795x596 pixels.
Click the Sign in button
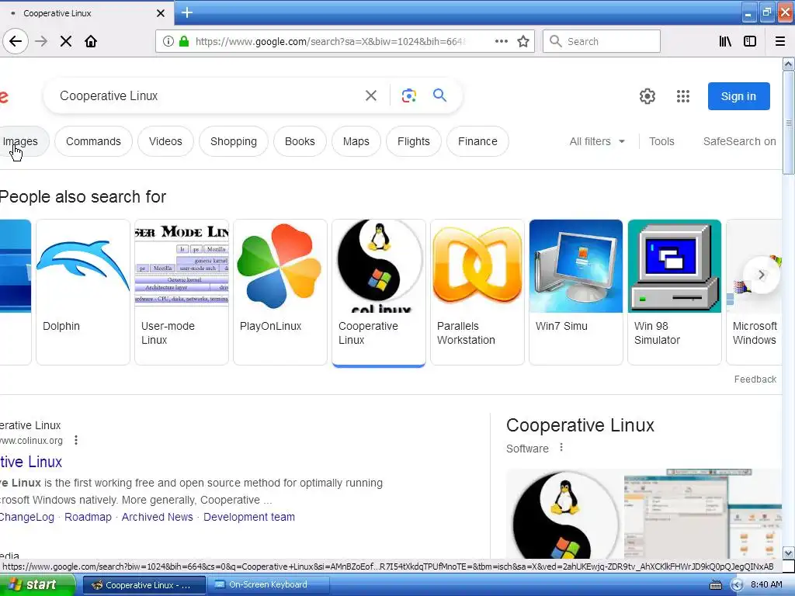tap(739, 95)
